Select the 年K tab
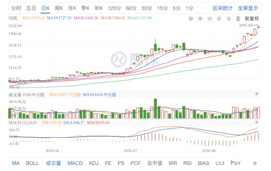Viewport: 271px width, 171px height. [98, 8]
